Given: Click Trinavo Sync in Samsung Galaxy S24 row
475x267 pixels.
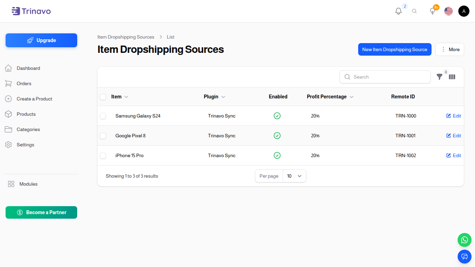Looking at the screenshot, I should (x=222, y=116).
